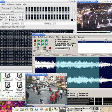
Task: Select the super furry animals mp3 file icon
Action: pos(20,85)
